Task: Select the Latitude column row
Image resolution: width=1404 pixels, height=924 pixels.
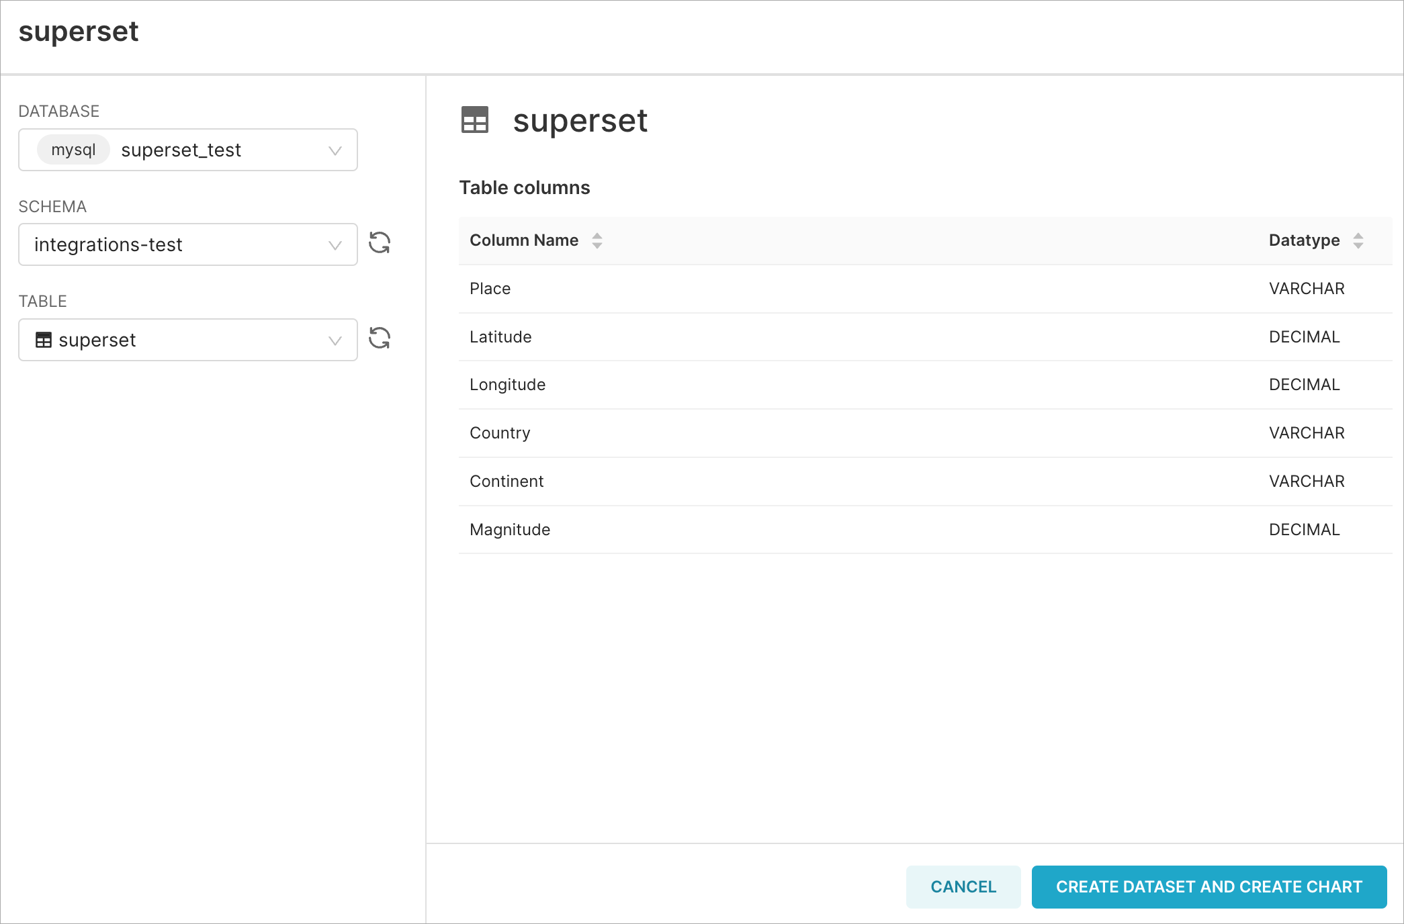Action: [x=500, y=337]
